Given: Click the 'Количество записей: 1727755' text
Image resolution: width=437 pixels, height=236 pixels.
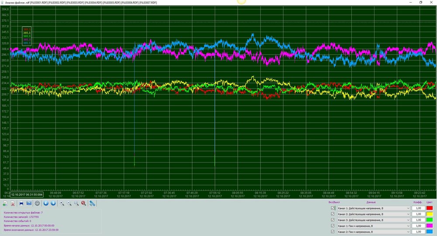Looking at the screenshot, I should 21,217.
